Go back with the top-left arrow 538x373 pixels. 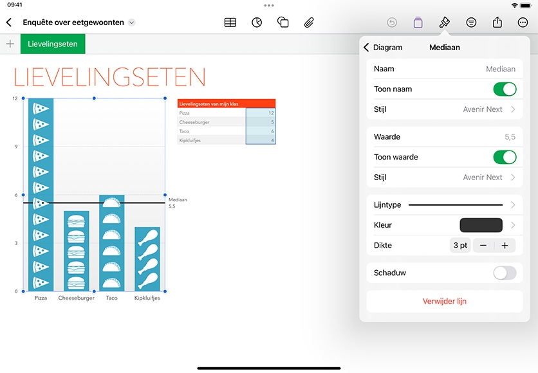9,23
